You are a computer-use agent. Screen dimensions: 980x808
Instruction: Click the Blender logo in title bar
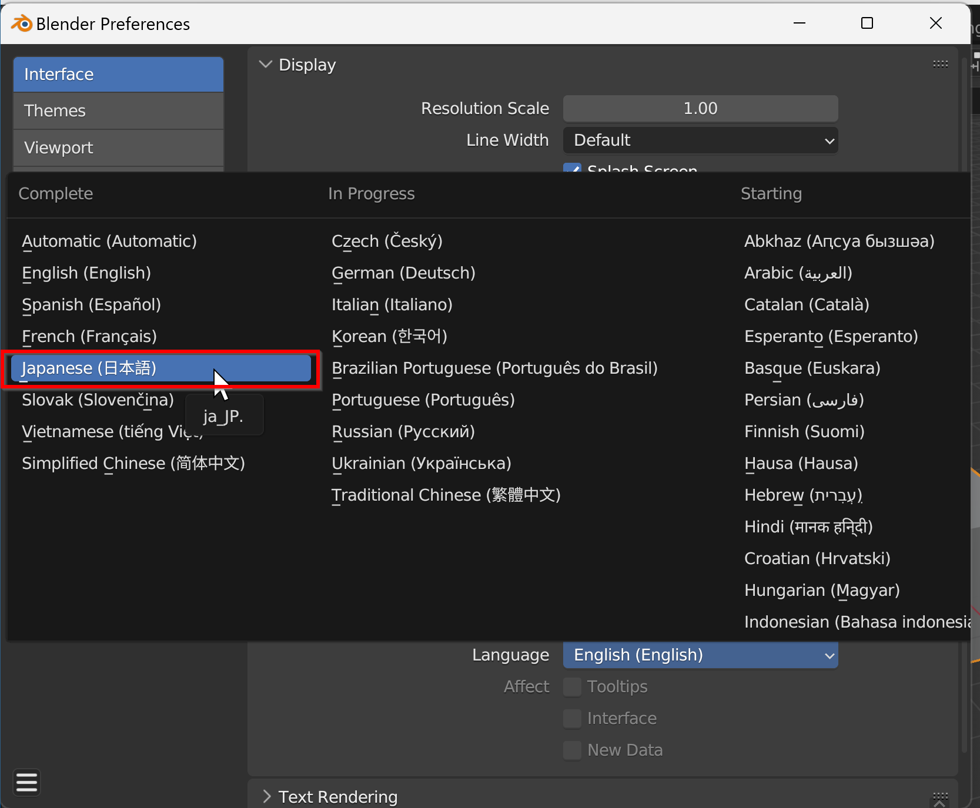22,24
